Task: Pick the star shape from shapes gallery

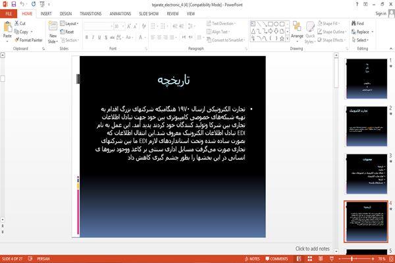Action: click(282, 39)
